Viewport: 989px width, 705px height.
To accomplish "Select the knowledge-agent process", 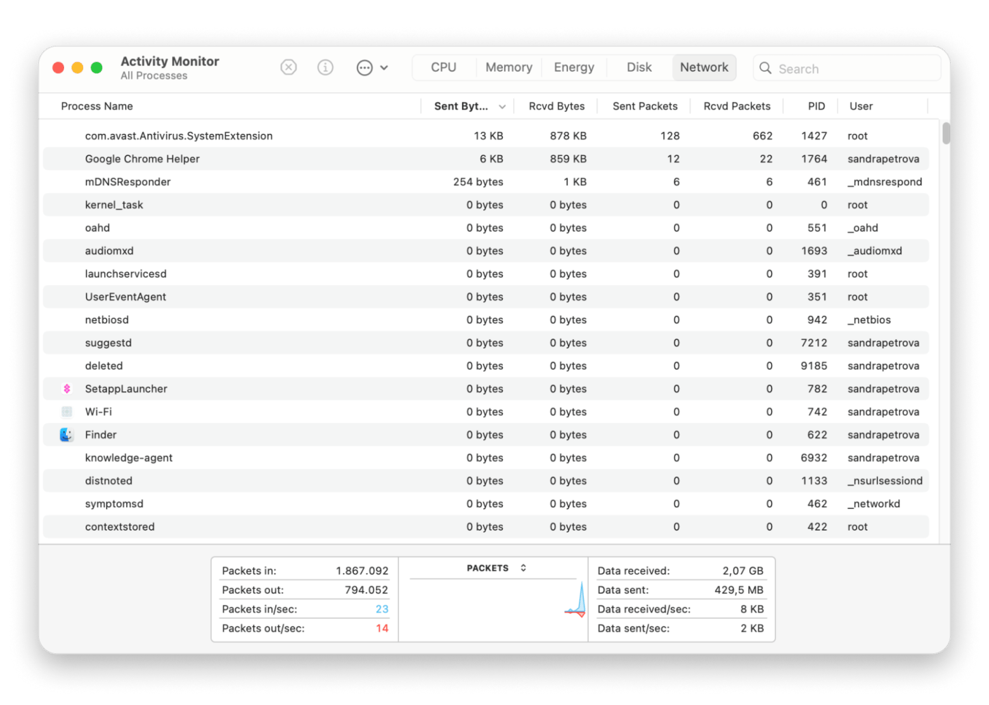I will pos(486,458).
